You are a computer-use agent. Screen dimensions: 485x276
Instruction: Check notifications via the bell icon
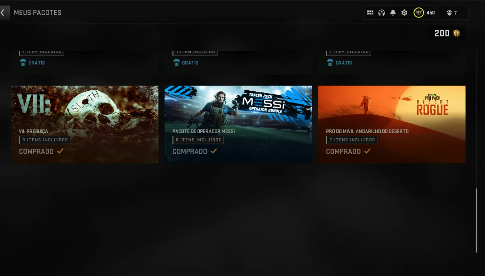(x=393, y=13)
